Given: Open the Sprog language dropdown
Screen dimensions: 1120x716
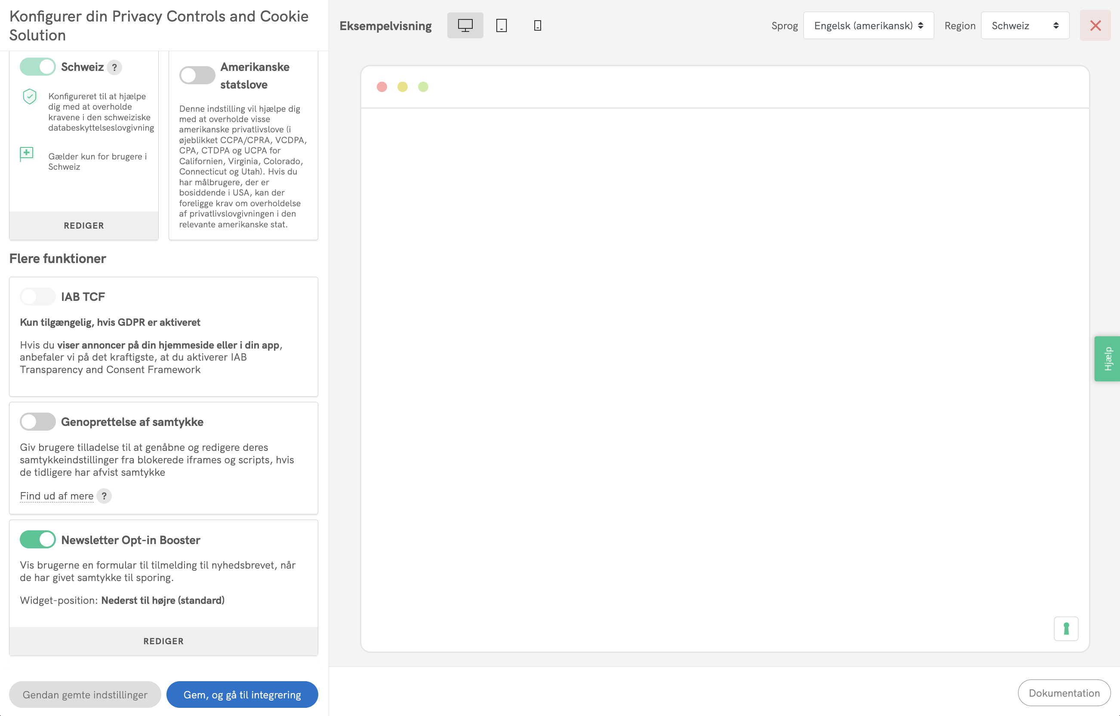Looking at the screenshot, I should coord(868,26).
